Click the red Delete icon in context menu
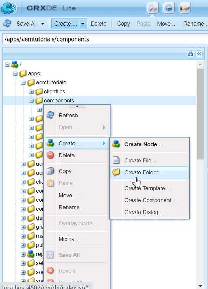The height and width of the screenshot is (289, 208). point(50,155)
